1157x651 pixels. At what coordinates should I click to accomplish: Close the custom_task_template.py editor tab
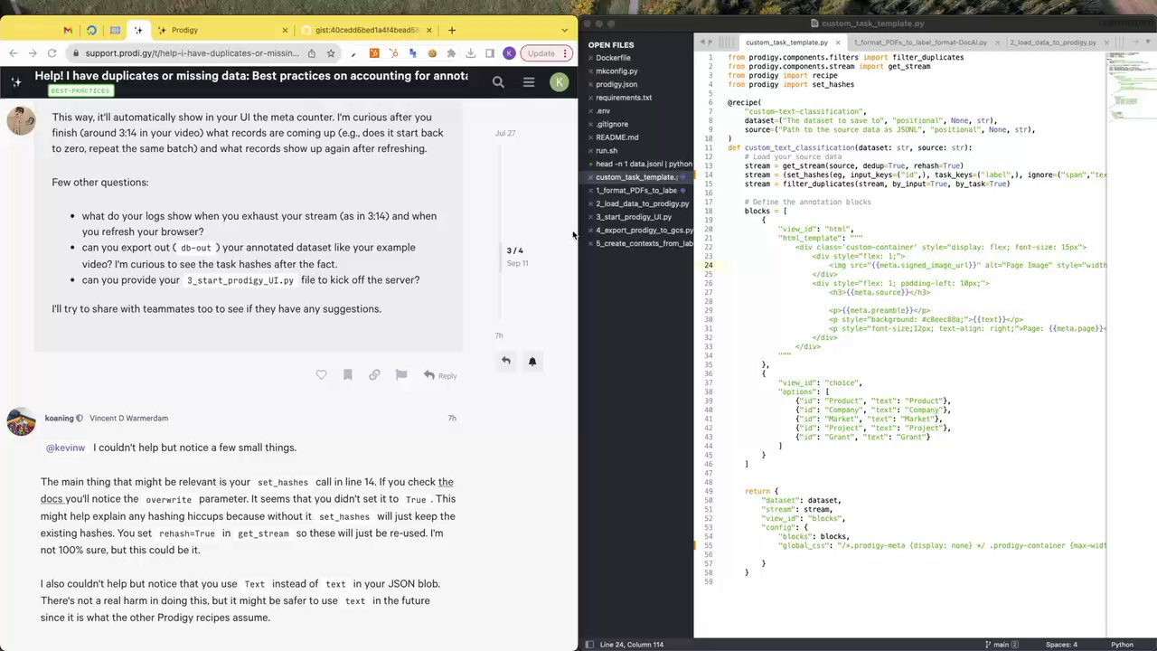pyautogui.click(x=838, y=42)
